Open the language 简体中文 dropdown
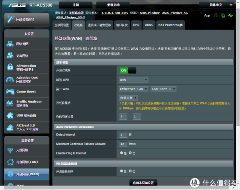The height and width of the screenshot is (190, 240). (216, 5)
